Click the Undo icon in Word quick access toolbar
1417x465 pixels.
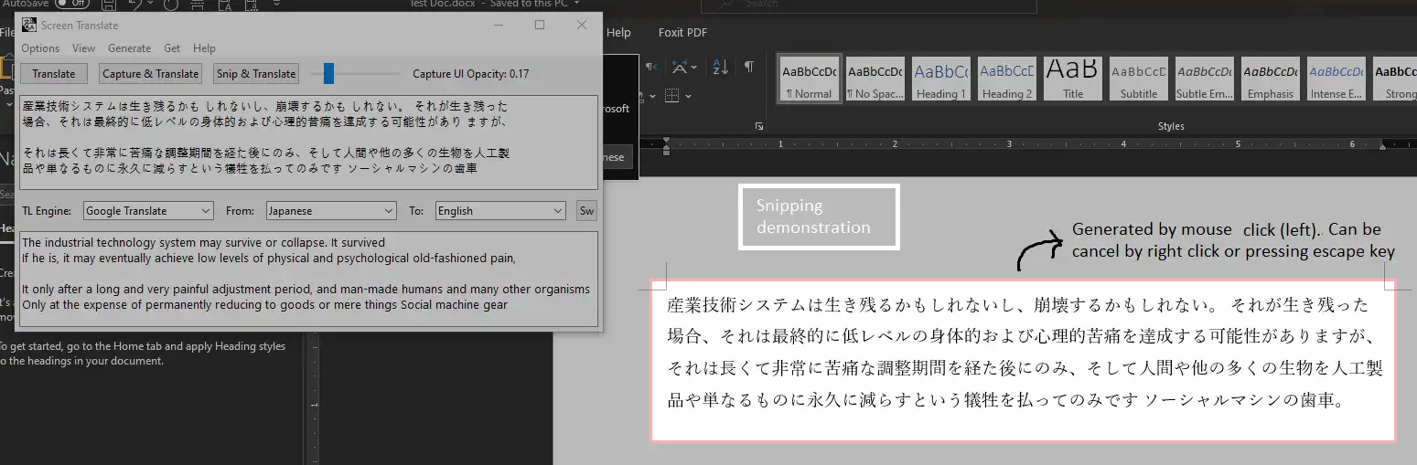pos(134,4)
